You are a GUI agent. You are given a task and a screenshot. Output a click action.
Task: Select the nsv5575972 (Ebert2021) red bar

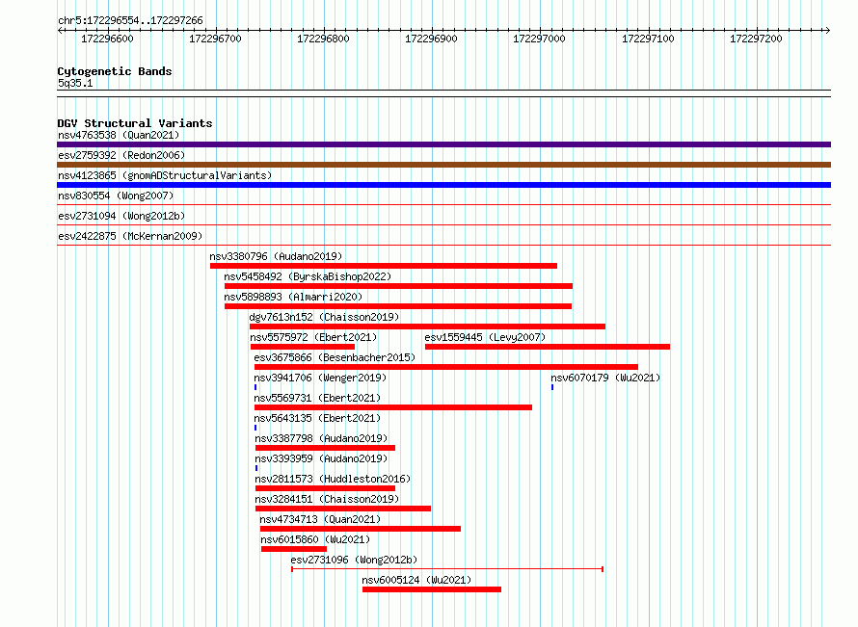(303, 347)
